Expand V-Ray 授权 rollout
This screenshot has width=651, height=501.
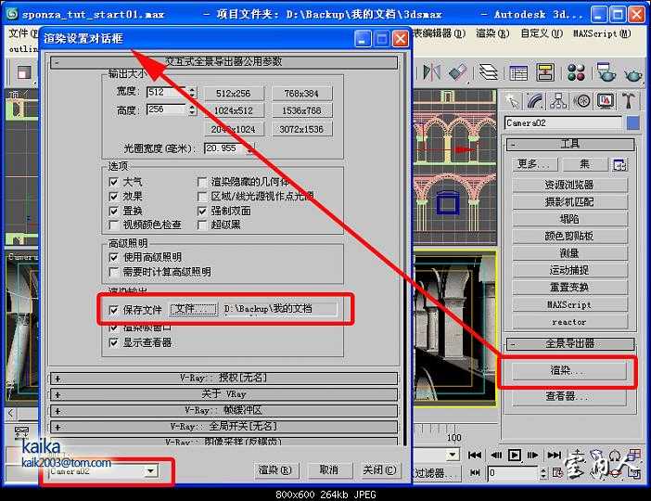coord(223,378)
